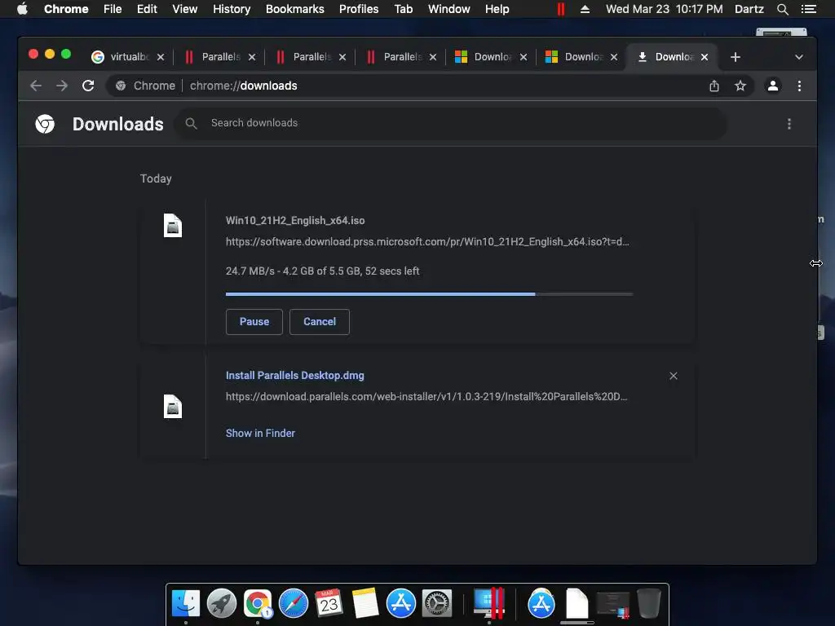The height and width of the screenshot is (626, 835).
Task: Open System Preferences from the Dock
Action: coord(437,604)
